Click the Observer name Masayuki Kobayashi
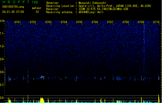 coord(92,3)
